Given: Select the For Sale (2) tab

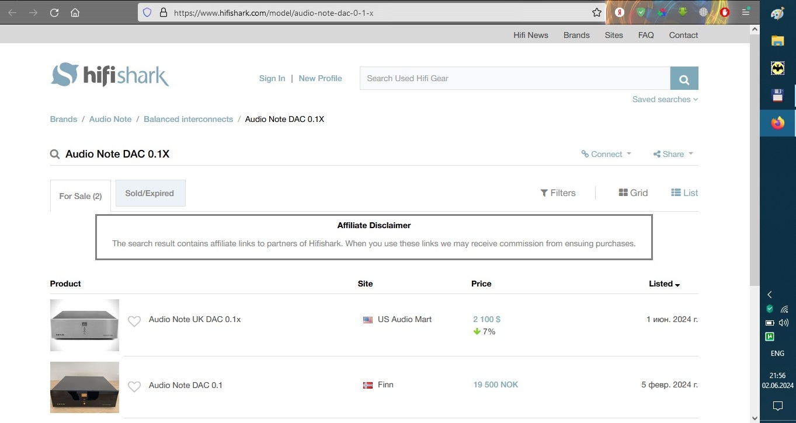Looking at the screenshot, I should click(x=81, y=196).
